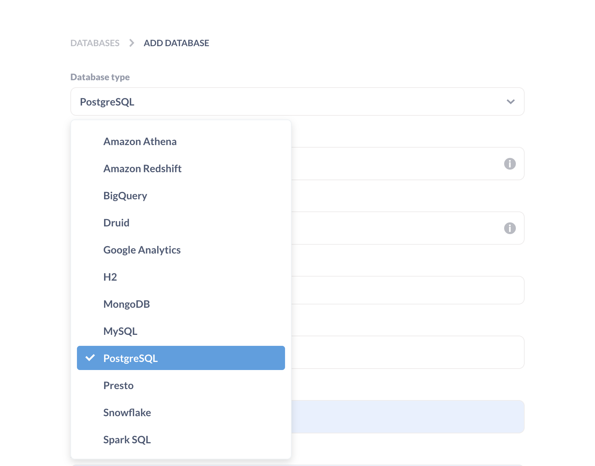595x466 pixels.
Task: Click the third empty input field
Action: coord(407,290)
